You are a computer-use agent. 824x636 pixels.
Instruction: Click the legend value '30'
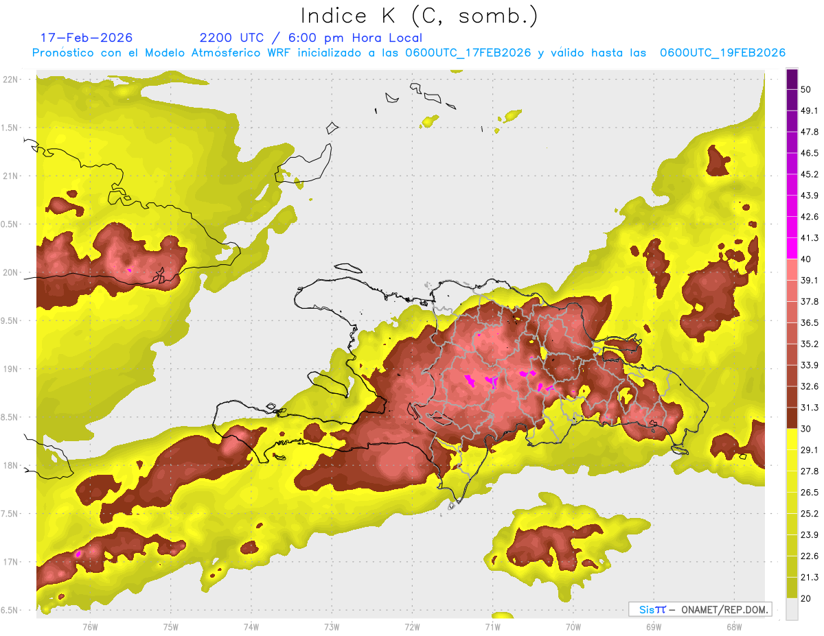pyautogui.click(x=806, y=428)
